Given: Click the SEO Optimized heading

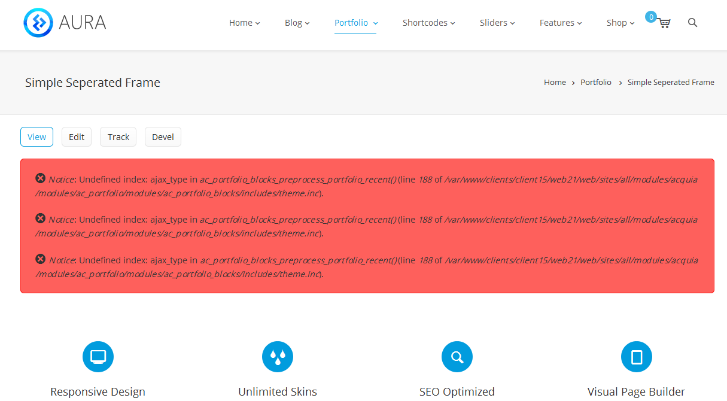Looking at the screenshot, I should [x=457, y=392].
